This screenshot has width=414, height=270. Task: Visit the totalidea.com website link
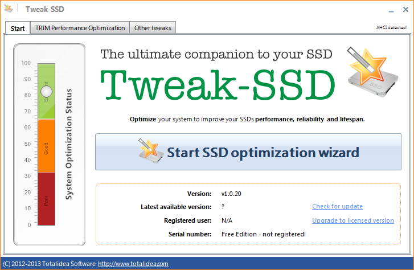point(133,264)
